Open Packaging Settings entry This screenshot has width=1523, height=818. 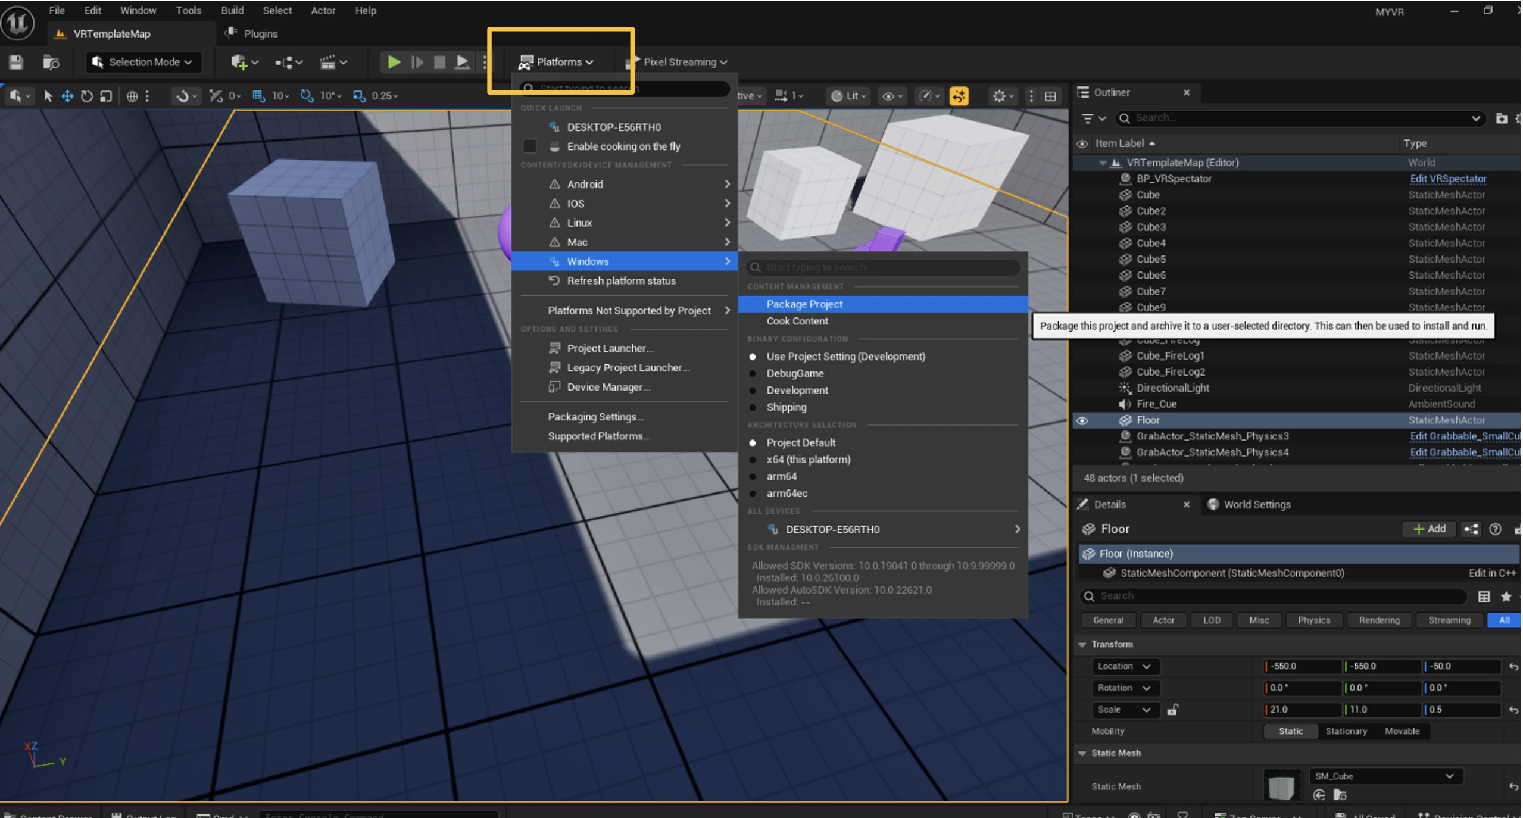pyautogui.click(x=625, y=417)
